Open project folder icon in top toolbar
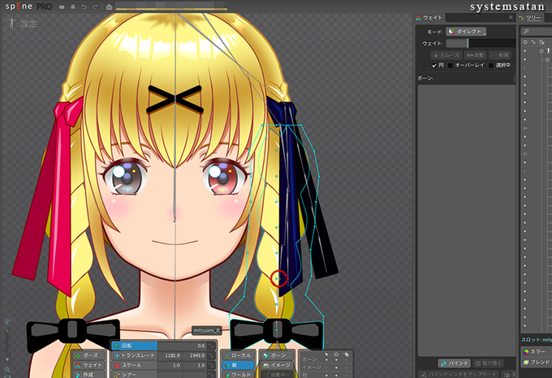552x378 pixels. [x=62, y=6]
